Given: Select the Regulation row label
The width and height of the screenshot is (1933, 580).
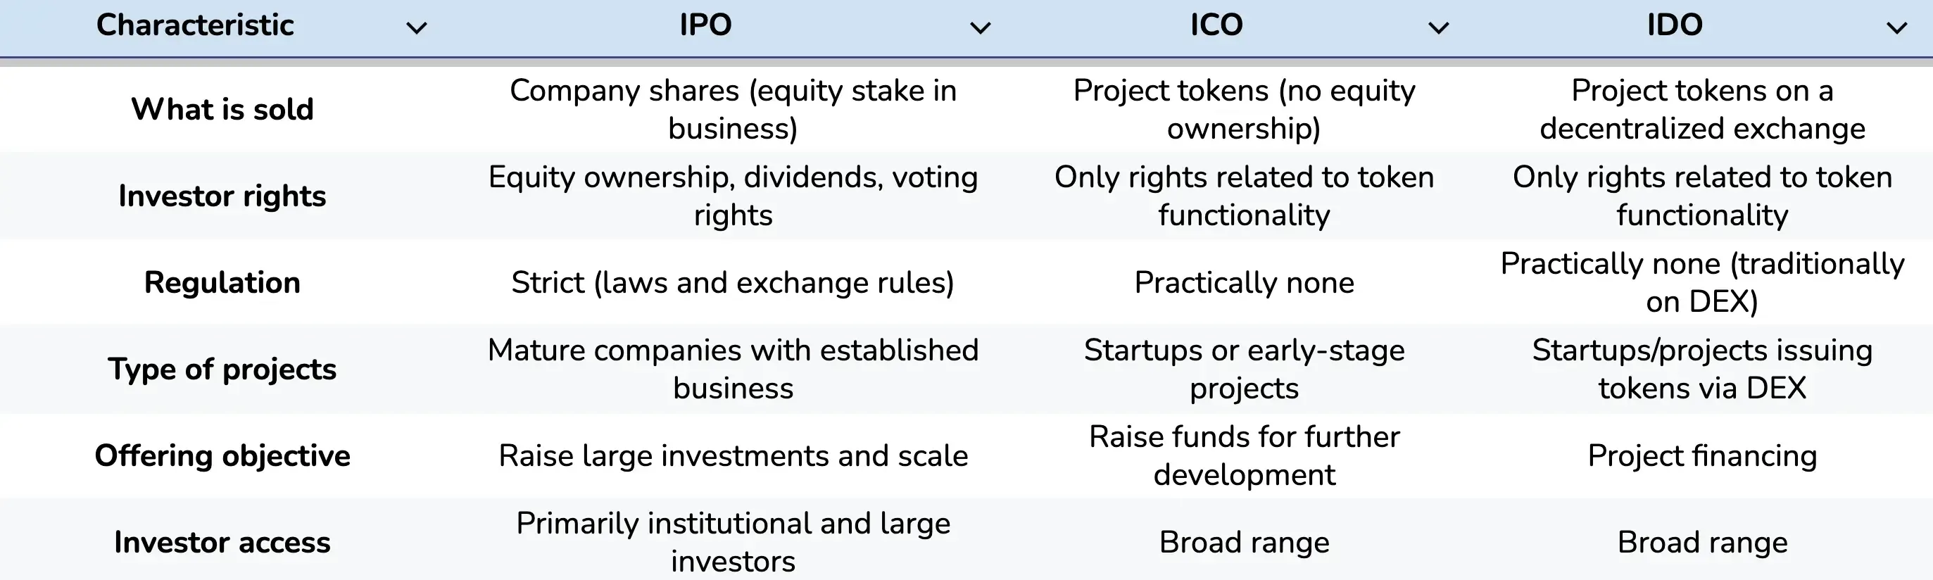Looking at the screenshot, I should [x=222, y=283].
